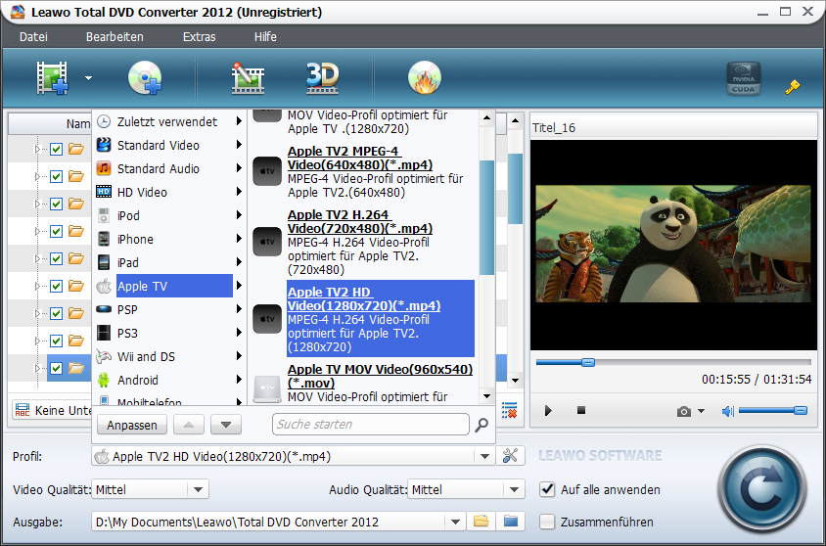This screenshot has width=826, height=546.
Task: Select the highlighted Apple TV category
Action: click(x=169, y=286)
